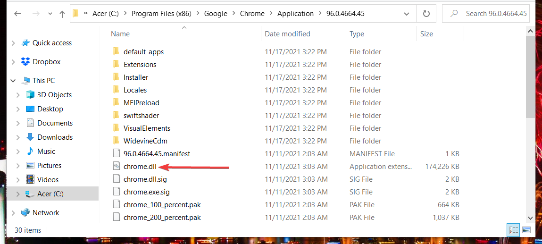Go back with the Back arrow
This screenshot has height=244, width=542.
point(17,14)
